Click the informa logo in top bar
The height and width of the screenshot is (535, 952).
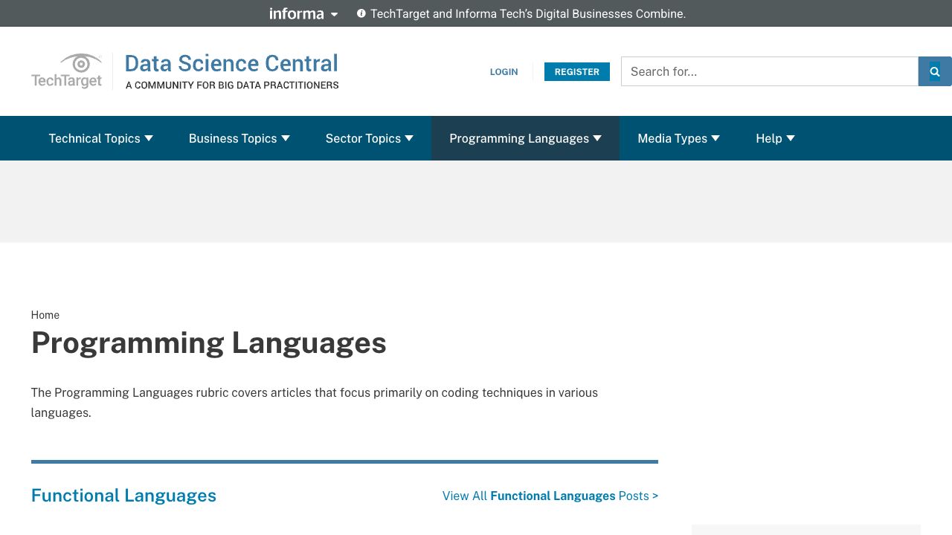[296, 13]
